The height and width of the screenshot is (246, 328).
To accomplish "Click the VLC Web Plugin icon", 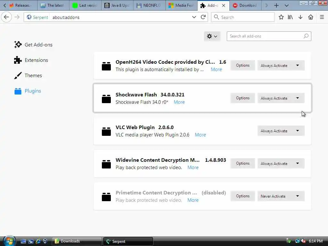I will click(x=106, y=131).
